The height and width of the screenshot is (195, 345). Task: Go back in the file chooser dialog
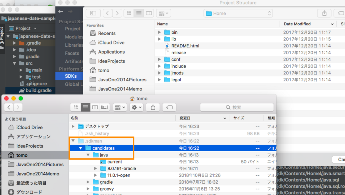[x=107, y=13]
